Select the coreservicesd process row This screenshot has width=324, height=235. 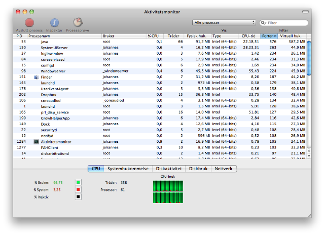160,59
